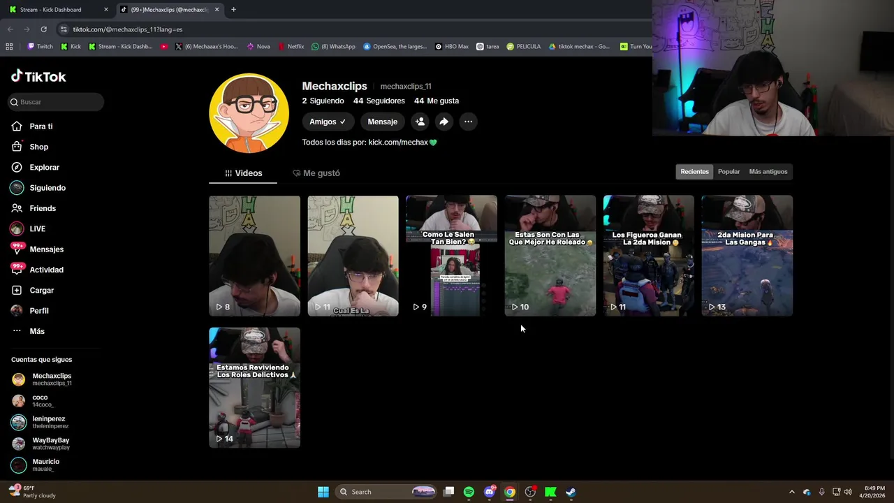The width and height of the screenshot is (894, 503).
Task: Open the 44 Seguidores followers list
Action: click(x=379, y=101)
